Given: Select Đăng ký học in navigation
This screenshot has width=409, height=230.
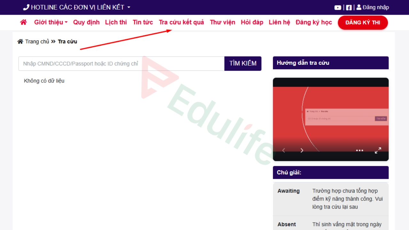Looking at the screenshot, I should click(x=314, y=22).
